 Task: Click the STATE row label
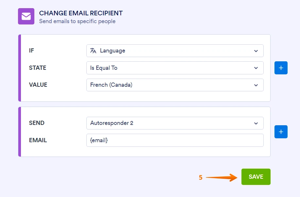[x=38, y=68]
